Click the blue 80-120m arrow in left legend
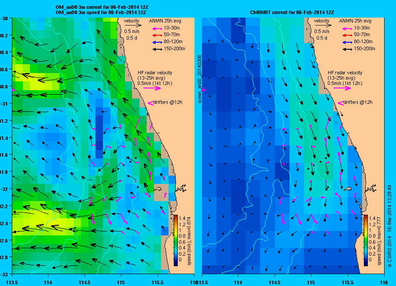Viewport: 396px width, 286px height. tap(158, 42)
